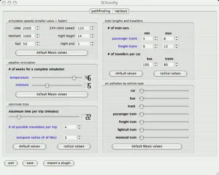Viewport: 219px width, 175px height.
Task: Click the passenger trains max stepper
Action: click(177, 39)
